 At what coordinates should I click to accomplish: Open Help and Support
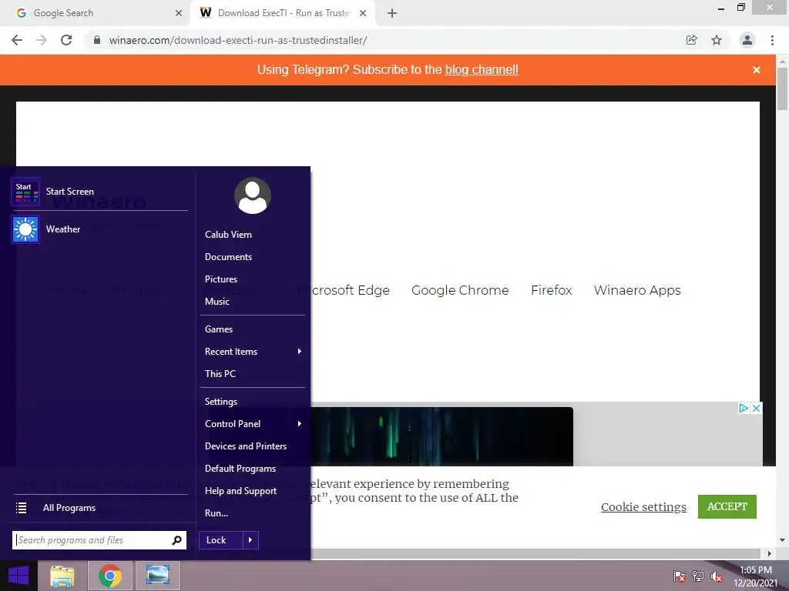pos(240,491)
